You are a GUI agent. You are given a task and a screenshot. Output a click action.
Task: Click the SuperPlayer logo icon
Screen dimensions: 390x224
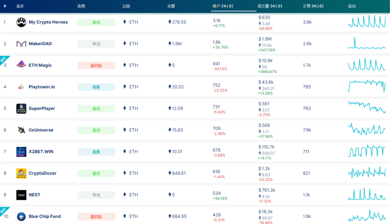21,109
